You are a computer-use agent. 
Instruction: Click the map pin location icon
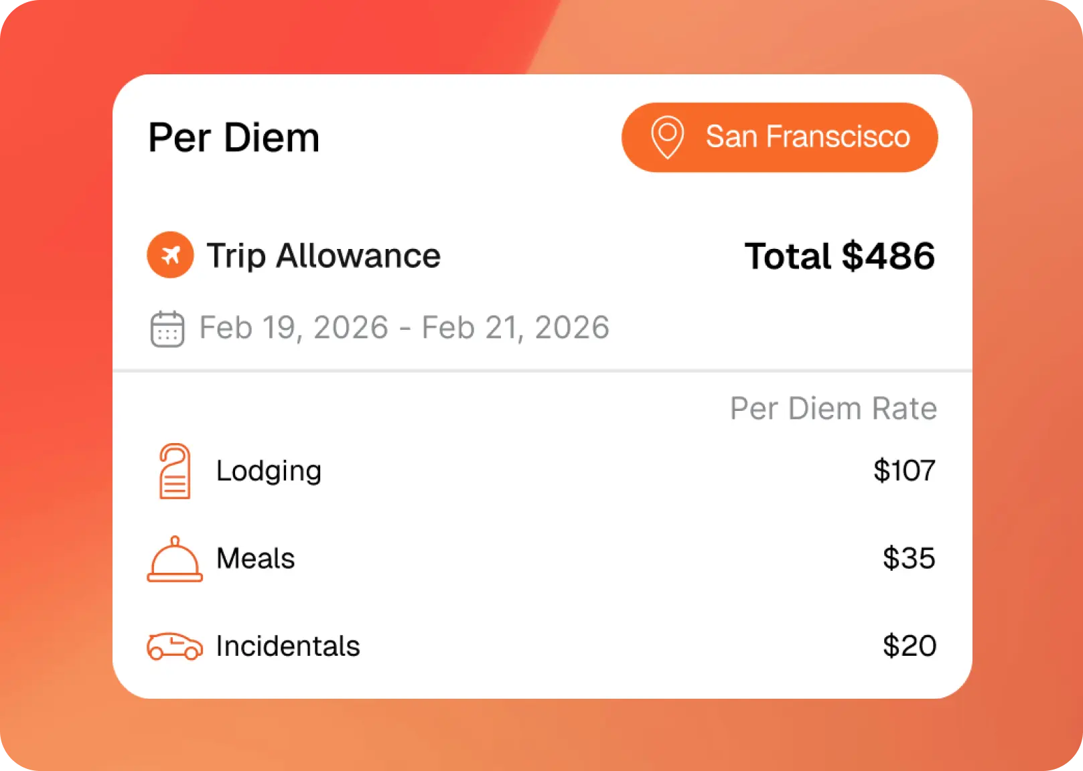[668, 137]
